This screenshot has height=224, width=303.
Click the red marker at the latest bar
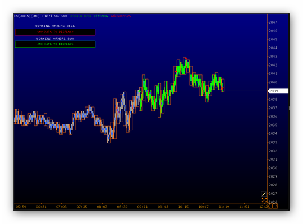(222, 88)
